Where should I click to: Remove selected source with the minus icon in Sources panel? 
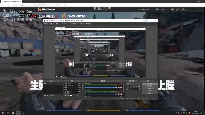[x=68, y=95]
